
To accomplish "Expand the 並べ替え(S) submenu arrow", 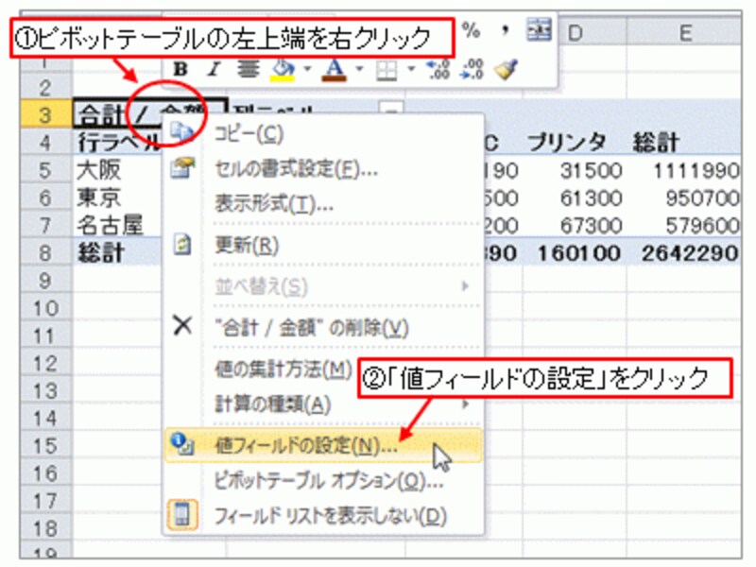I will tap(465, 286).
